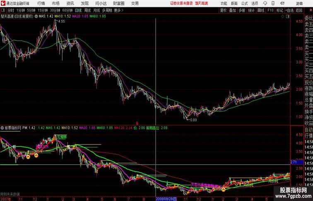Click the 叠加 overlay toolbar button
Viewport: 313px width, 201px height.
(233, 10)
